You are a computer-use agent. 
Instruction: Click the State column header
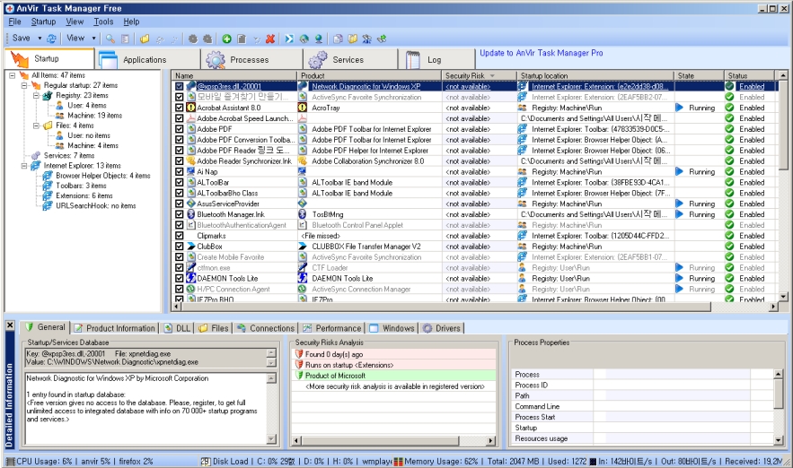[699, 75]
